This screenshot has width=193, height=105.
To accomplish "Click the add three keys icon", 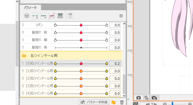I will 44,16.
